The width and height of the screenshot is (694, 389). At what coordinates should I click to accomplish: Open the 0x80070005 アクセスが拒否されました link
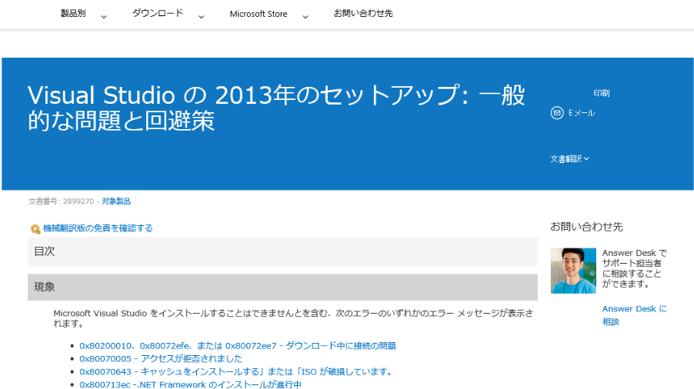tap(161, 358)
